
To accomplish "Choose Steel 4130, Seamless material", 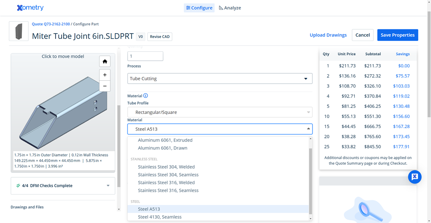I will pyautogui.click(x=159, y=217).
